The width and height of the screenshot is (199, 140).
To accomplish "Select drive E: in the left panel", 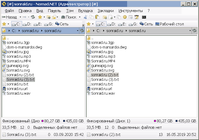I will click(x=38, y=24).
